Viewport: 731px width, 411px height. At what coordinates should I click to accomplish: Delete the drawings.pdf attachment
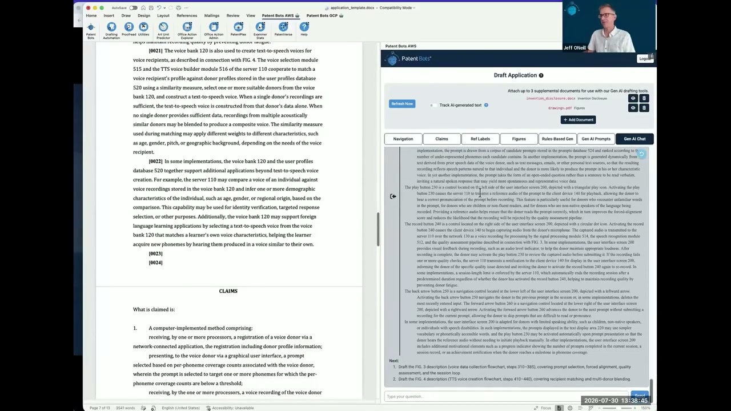[644, 107]
